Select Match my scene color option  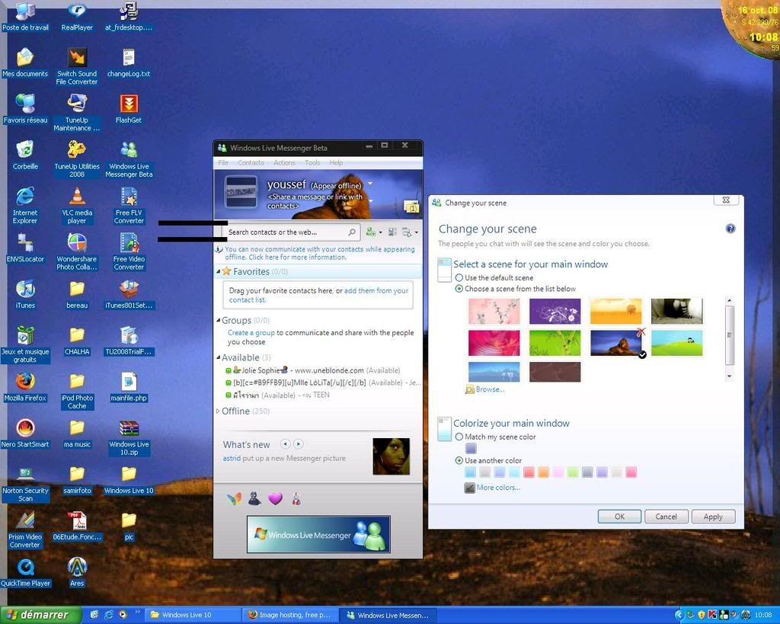tap(459, 437)
